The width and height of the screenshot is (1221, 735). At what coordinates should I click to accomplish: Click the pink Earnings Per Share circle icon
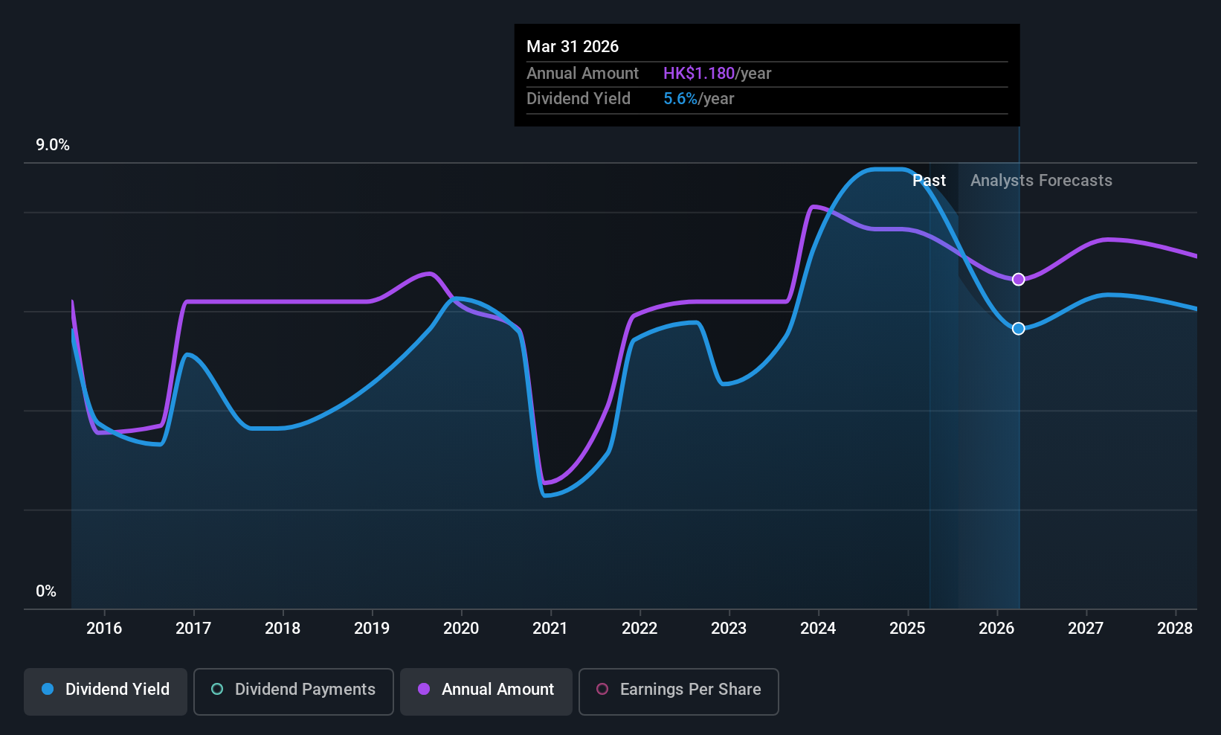pos(602,689)
